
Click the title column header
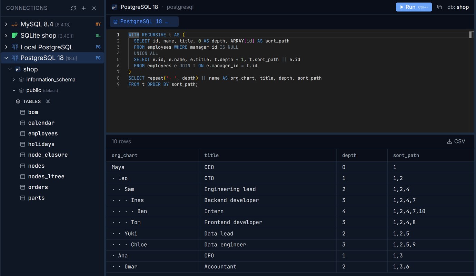point(268,155)
